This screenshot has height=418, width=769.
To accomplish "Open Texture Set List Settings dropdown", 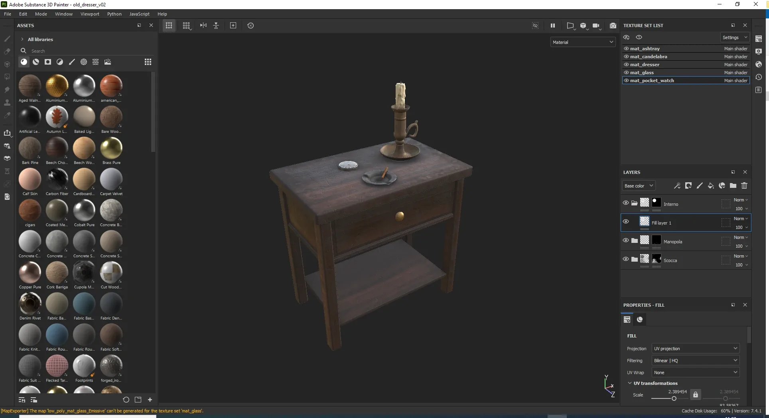I will pos(735,37).
